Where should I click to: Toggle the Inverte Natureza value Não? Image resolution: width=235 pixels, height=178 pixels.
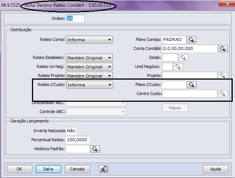pyautogui.click(x=71, y=131)
